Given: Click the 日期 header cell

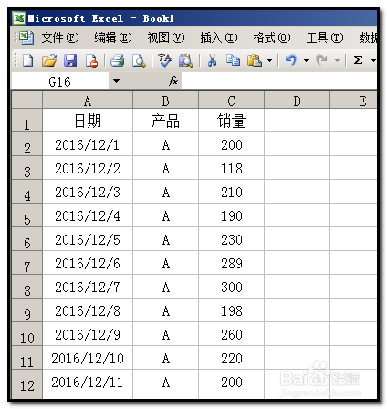Looking at the screenshot, I should click(88, 121).
